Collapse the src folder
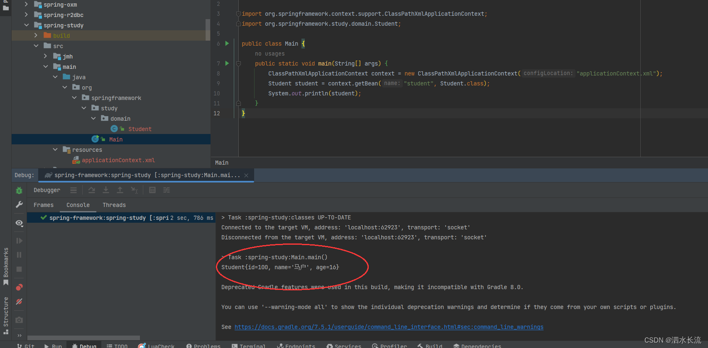The image size is (708, 348). pos(36,46)
